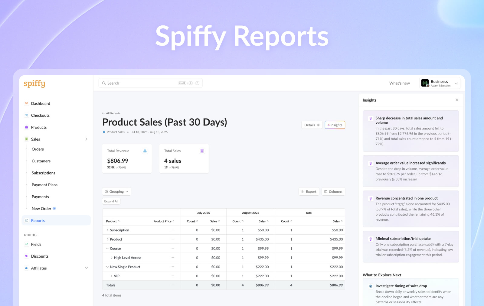Close the Insights panel
484x306 pixels.
457,100
